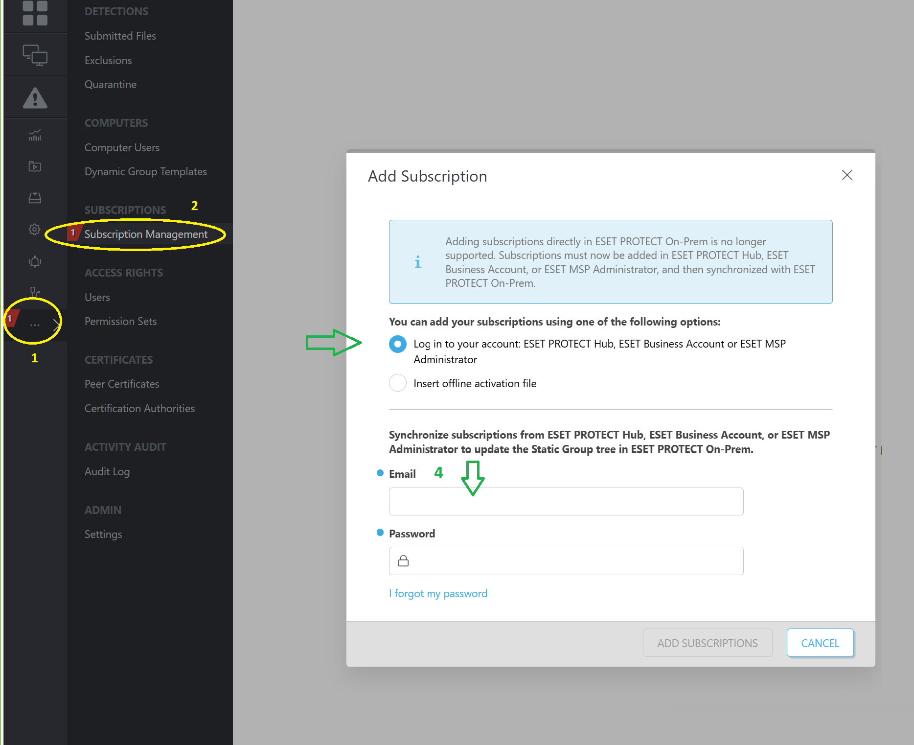Click I forgot my password link

click(438, 594)
